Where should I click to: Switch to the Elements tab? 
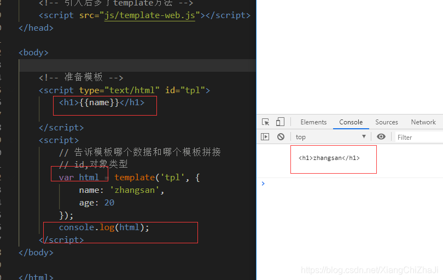[x=313, y=122]
